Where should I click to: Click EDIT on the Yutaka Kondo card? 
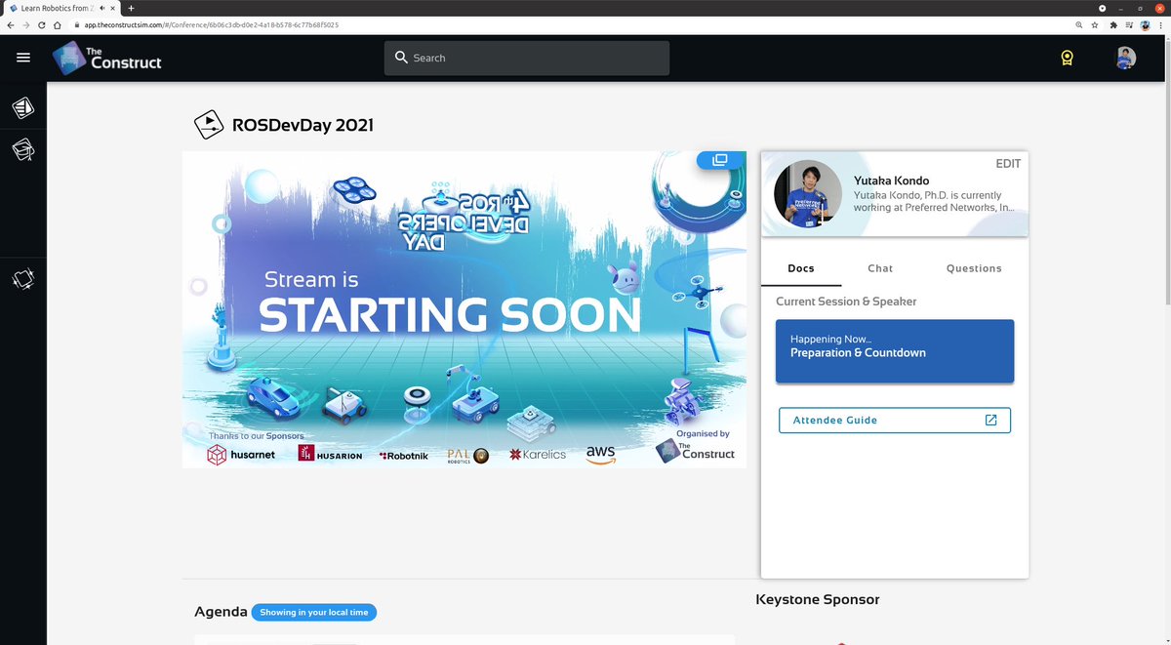coord(1008,163)
